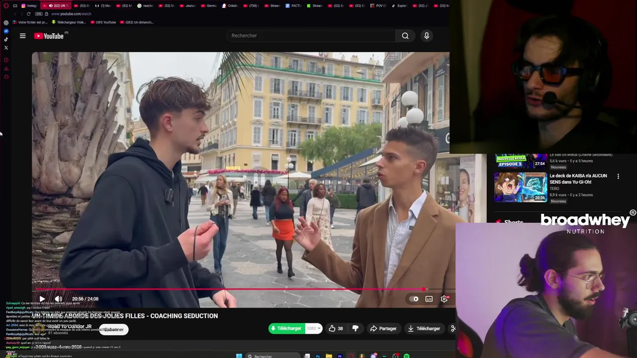Subscribe with the S'abonner button
Image resolution: width=637 pixels, height=358 pixels.
click(113, 330)
